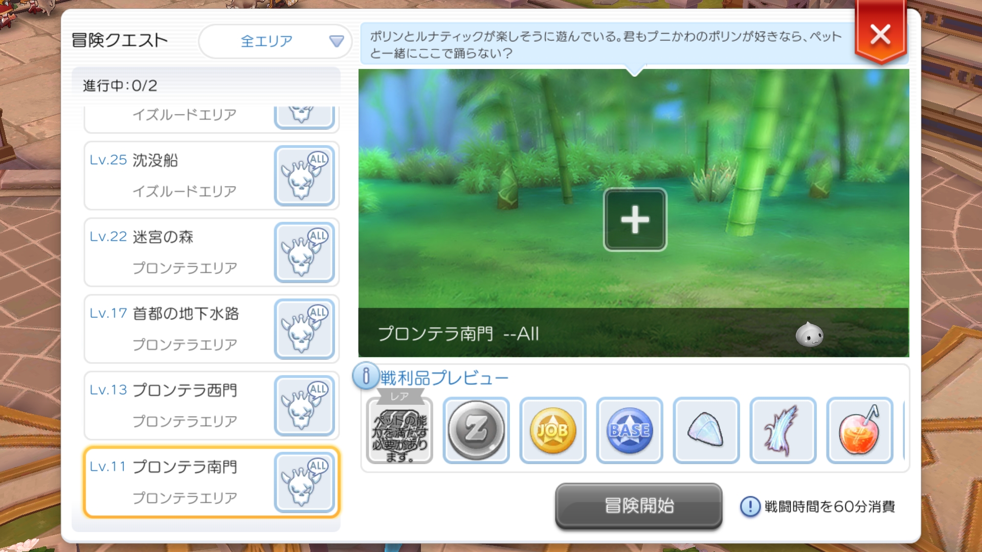
Task: Select the Lv.13 プロンテラ西門 quest
Action: pos(211,406)
